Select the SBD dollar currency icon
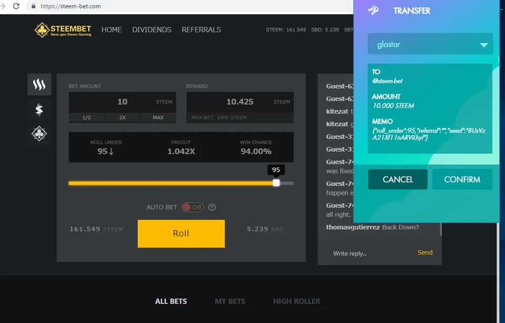 [39, 109]
